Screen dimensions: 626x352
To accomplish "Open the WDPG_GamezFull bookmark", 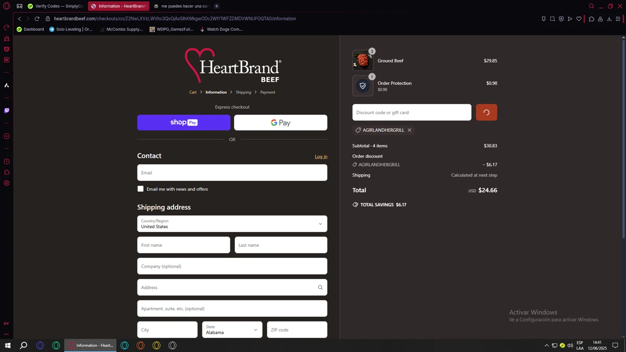I will click(172, 29).
